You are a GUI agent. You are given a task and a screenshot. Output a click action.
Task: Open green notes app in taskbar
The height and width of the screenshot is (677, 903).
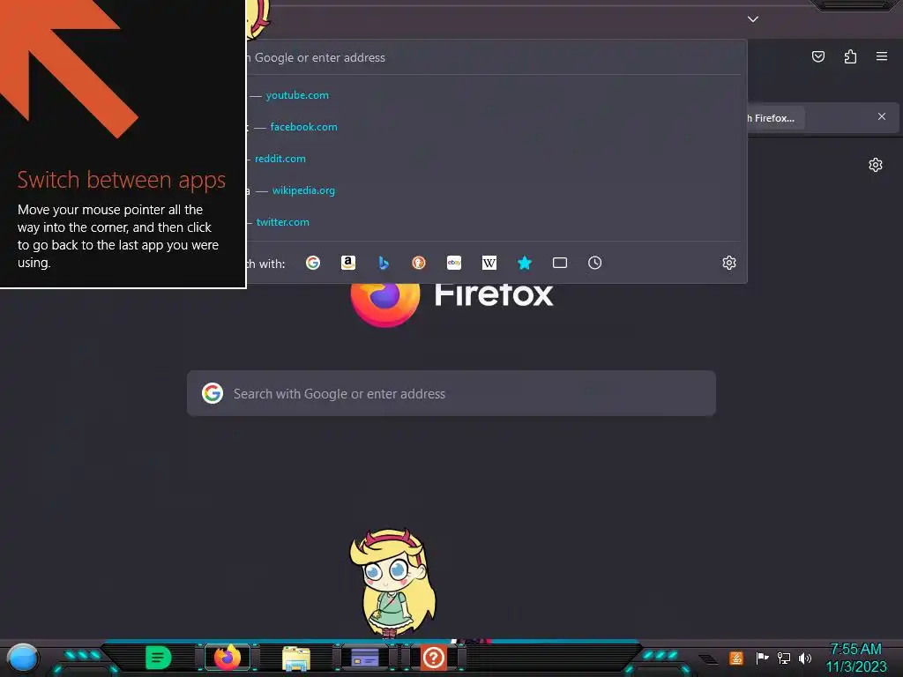pyautogui.click(x=159, y=658)
